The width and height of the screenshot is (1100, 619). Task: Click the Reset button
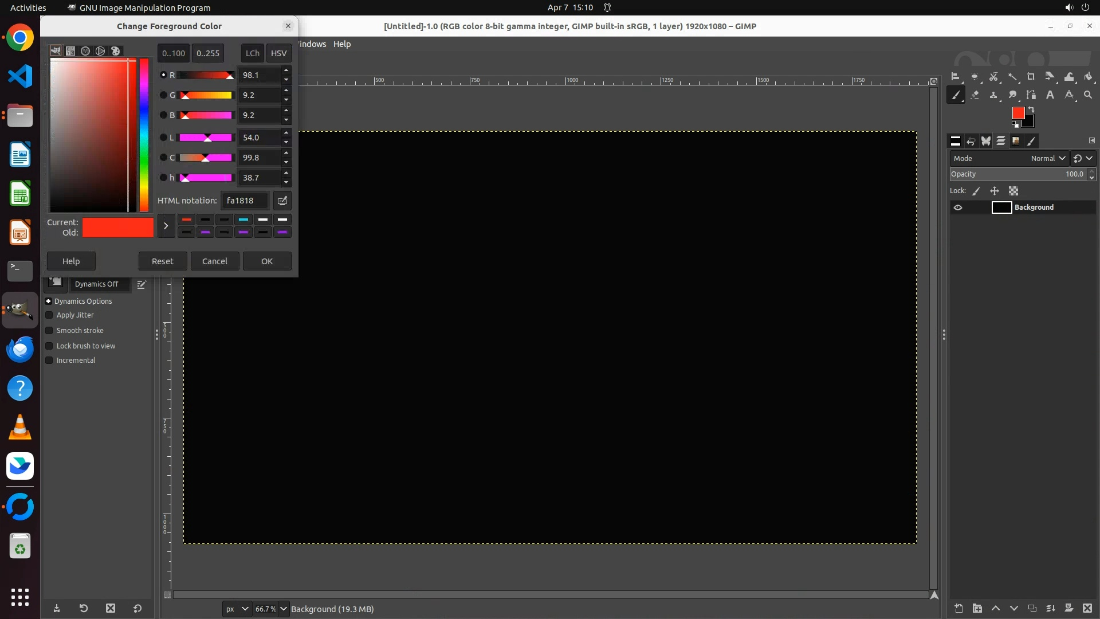[x=163, y=261]
